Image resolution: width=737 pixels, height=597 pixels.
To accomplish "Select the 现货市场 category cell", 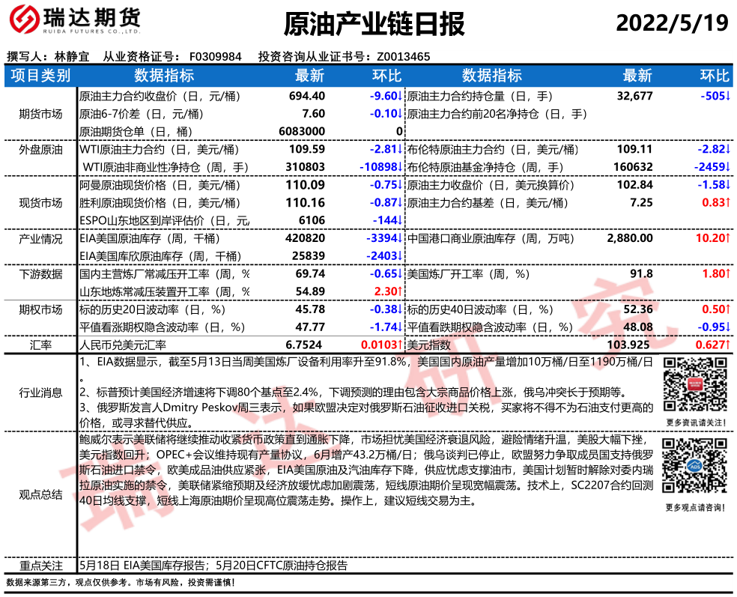I will coord(40,203).
